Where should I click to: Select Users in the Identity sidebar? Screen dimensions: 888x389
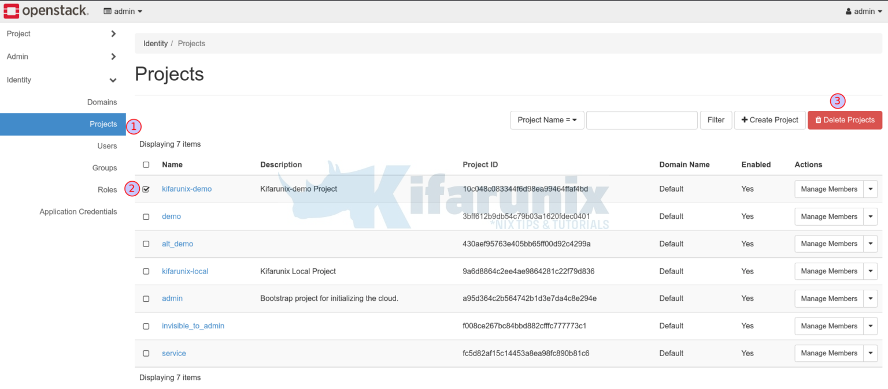[x=107, y=145]
